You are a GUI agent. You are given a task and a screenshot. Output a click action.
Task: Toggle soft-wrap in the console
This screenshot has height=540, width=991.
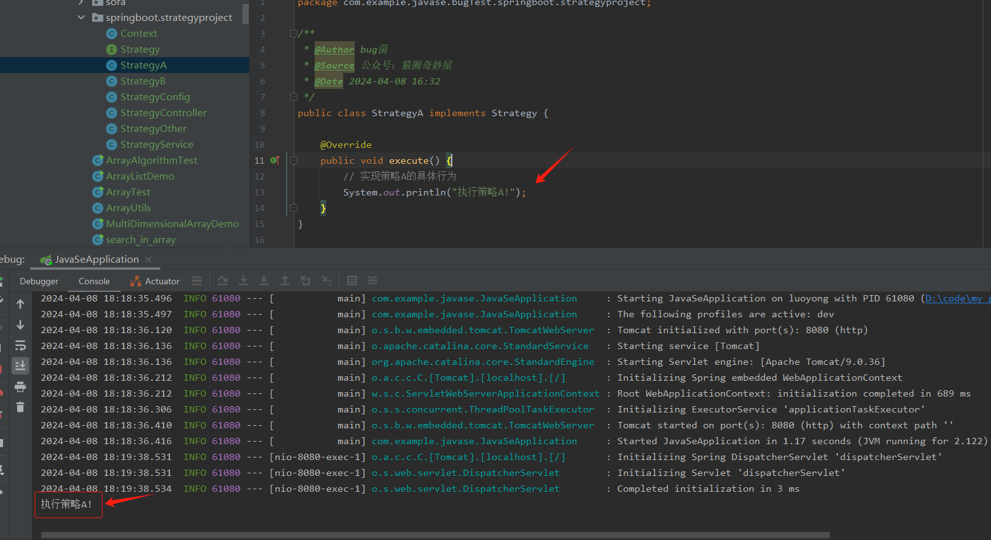[x=20, y=346]
